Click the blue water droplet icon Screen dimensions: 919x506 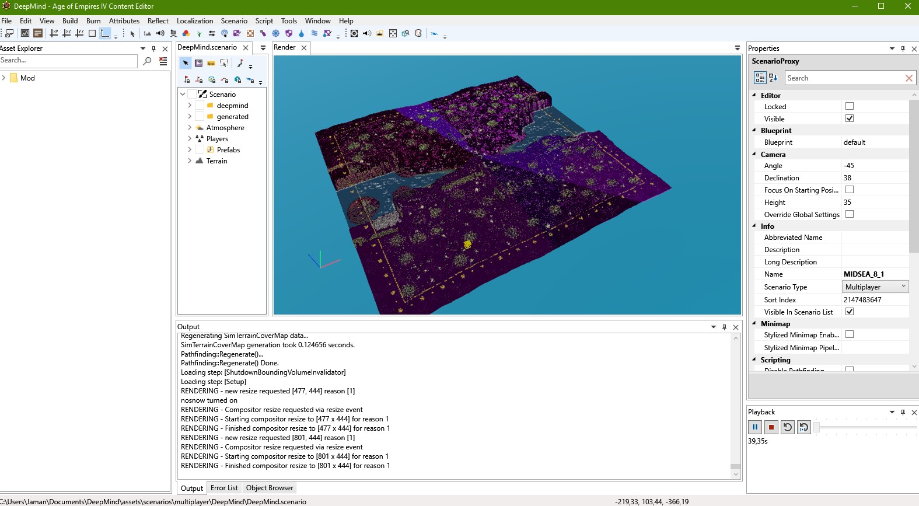[302, 33]
